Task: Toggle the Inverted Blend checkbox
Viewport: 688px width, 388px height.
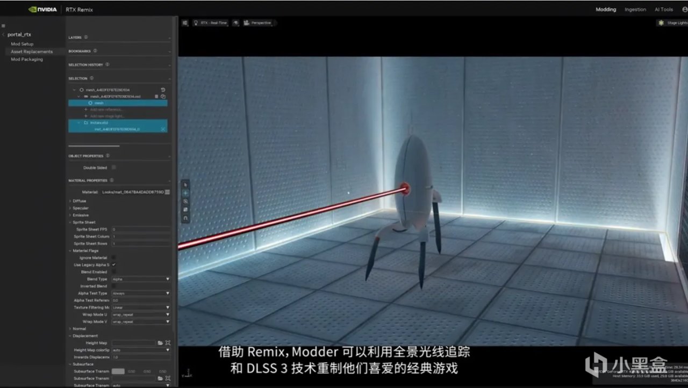Action: coord(113,286)
